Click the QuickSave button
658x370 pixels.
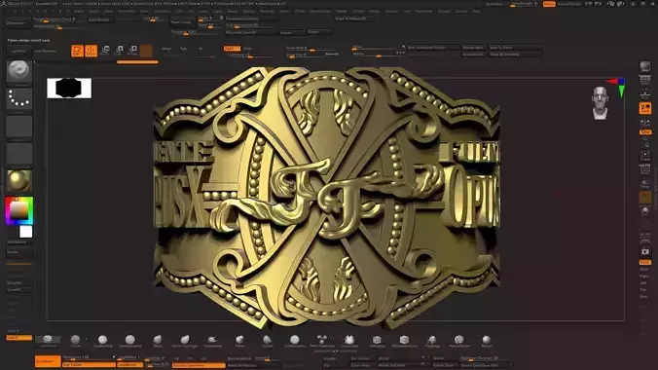493,4
